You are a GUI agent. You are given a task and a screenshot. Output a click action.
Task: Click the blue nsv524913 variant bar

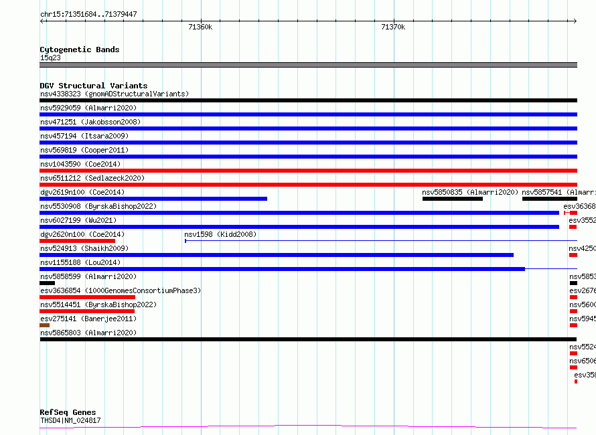pyautogui.click(x=277, y=255)
